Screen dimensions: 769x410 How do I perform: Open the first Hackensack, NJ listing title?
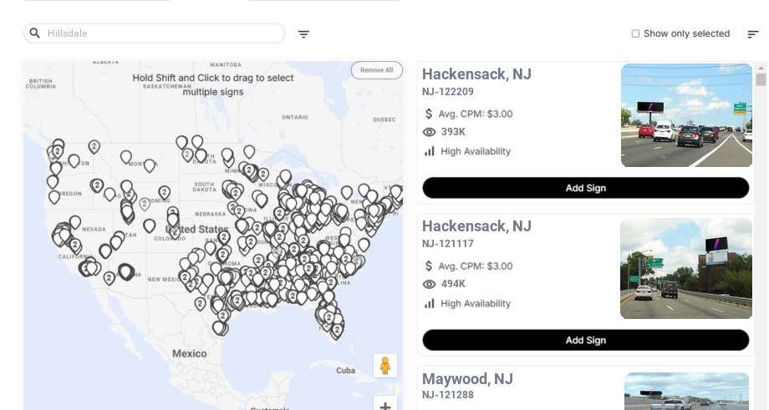coord(476,74)
